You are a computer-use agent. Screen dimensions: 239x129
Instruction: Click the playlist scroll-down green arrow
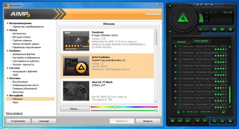pyautogui.click(x=230, y=107)
